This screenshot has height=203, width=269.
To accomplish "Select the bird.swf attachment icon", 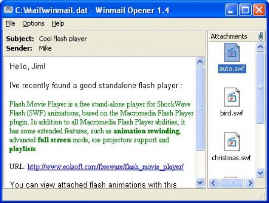I will point(232,97).
